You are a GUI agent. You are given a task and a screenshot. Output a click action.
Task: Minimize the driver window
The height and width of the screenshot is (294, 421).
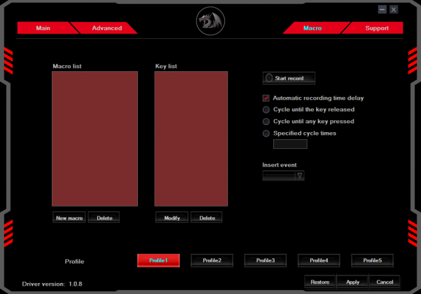point(382,10)
